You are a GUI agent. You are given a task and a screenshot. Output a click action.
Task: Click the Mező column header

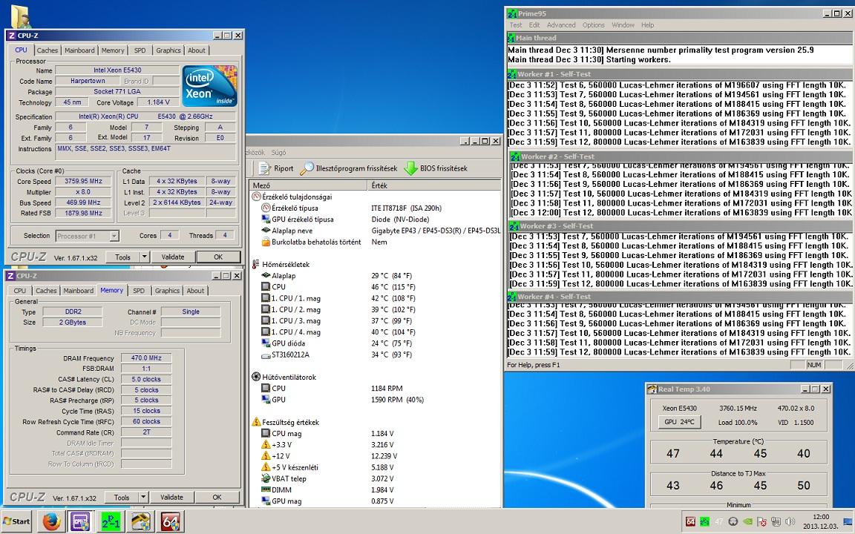[x=308, y=185]
